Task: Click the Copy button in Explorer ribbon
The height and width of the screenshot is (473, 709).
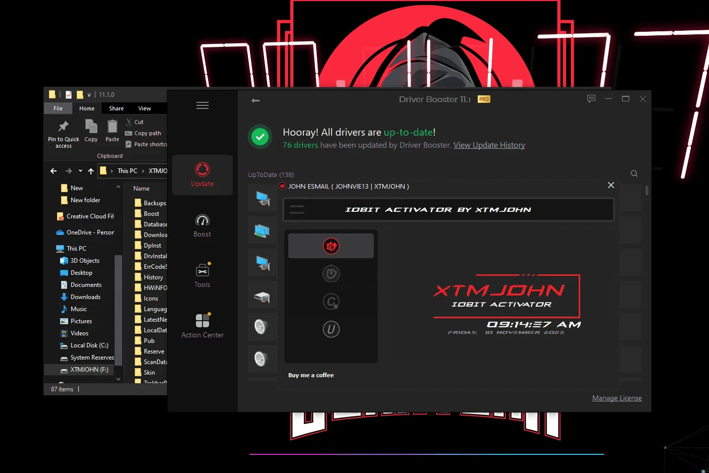Action: (91, 131)
